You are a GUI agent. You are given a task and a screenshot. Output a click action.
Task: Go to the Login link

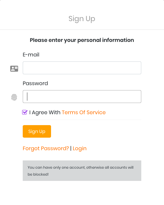tap(80, 149)
